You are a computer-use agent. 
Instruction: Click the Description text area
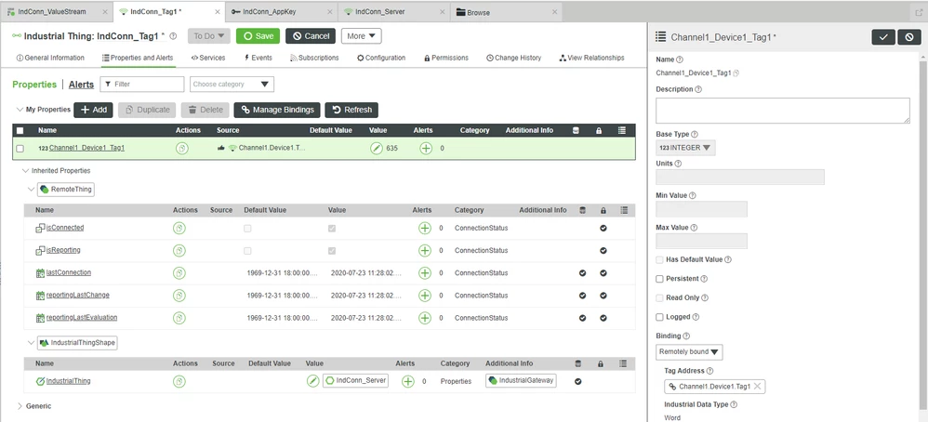tap(782, 111)
